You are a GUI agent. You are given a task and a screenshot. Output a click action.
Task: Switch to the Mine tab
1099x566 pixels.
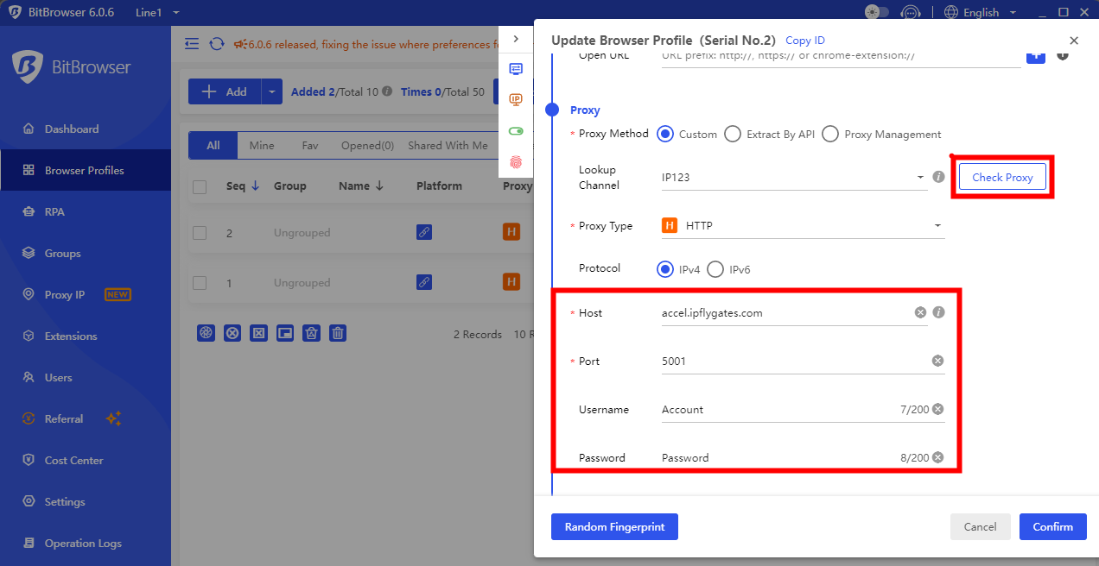[x=262, y=146]
